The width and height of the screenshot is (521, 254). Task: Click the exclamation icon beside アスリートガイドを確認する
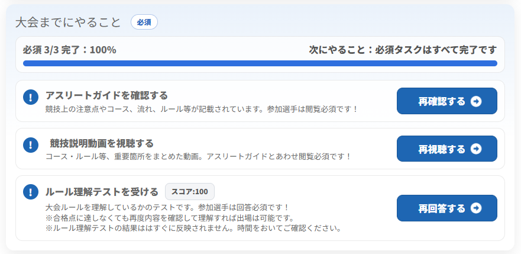tap(30, 97)
